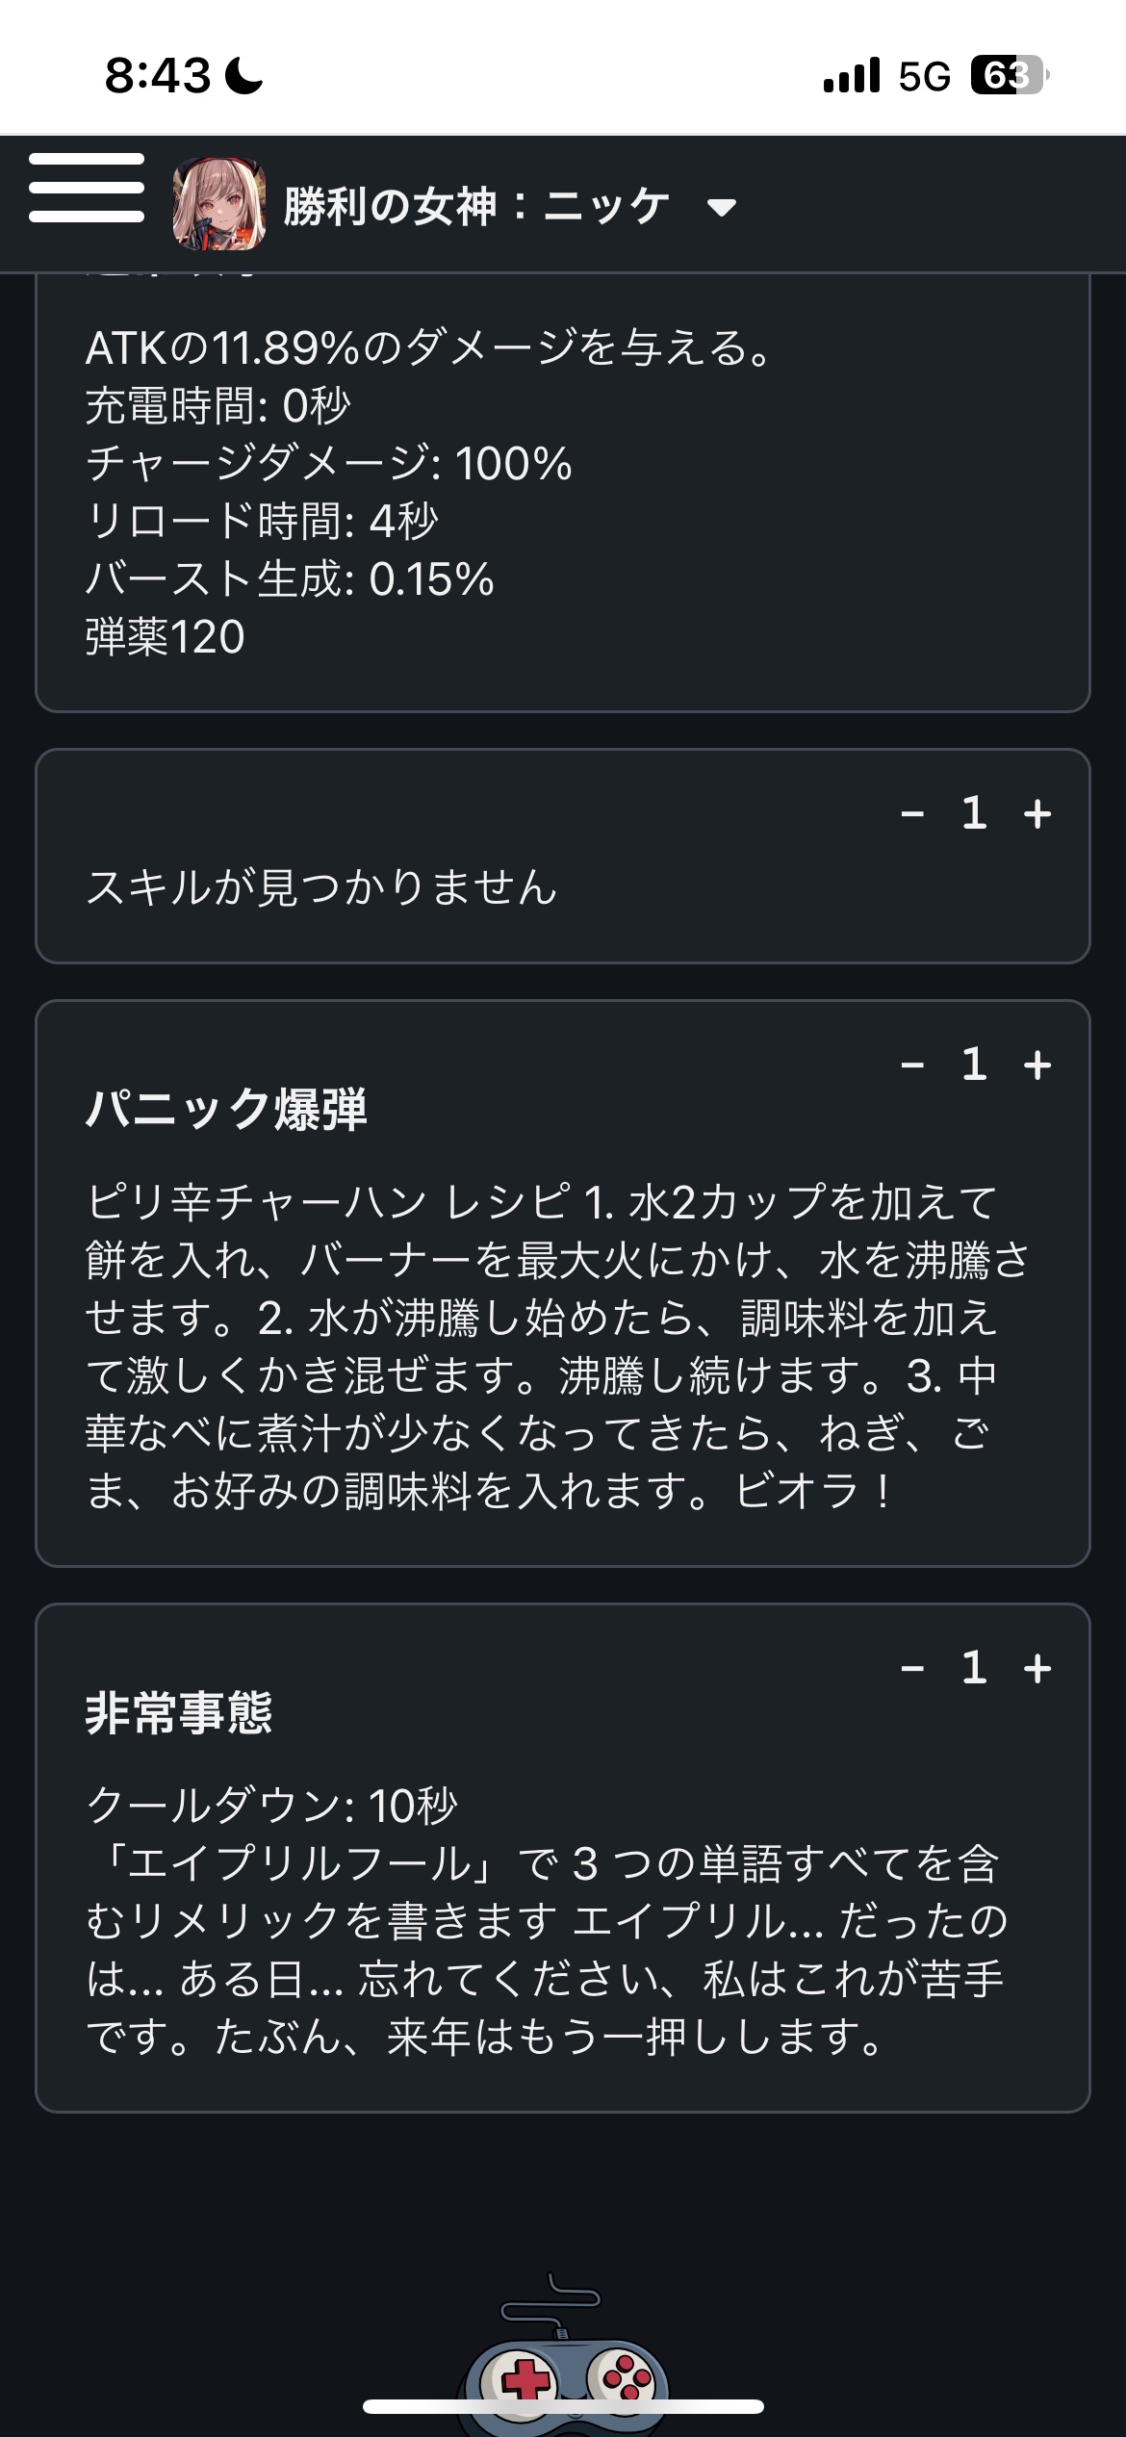Open the hamburger navigation menu
This screenshot has width=1126, height=2437.
coord(87,189)
